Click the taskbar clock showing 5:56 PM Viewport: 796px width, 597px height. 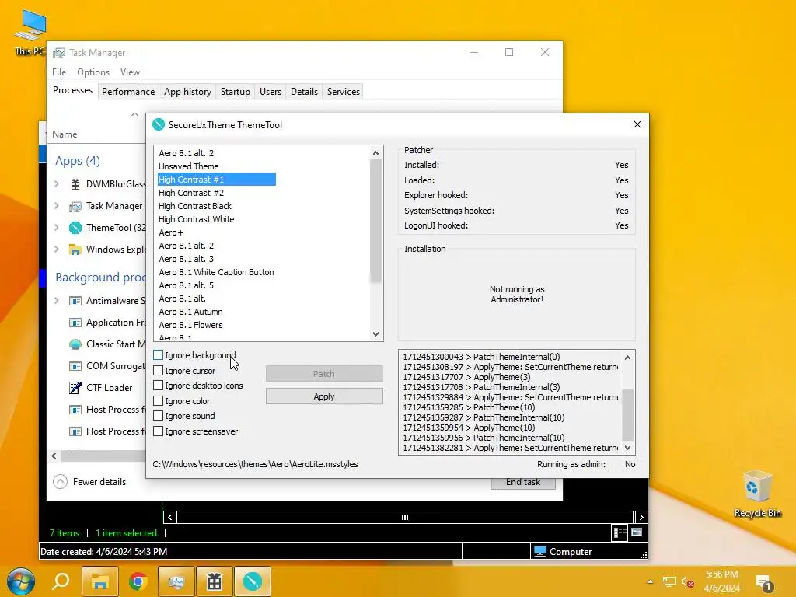[x=722, y=581]
